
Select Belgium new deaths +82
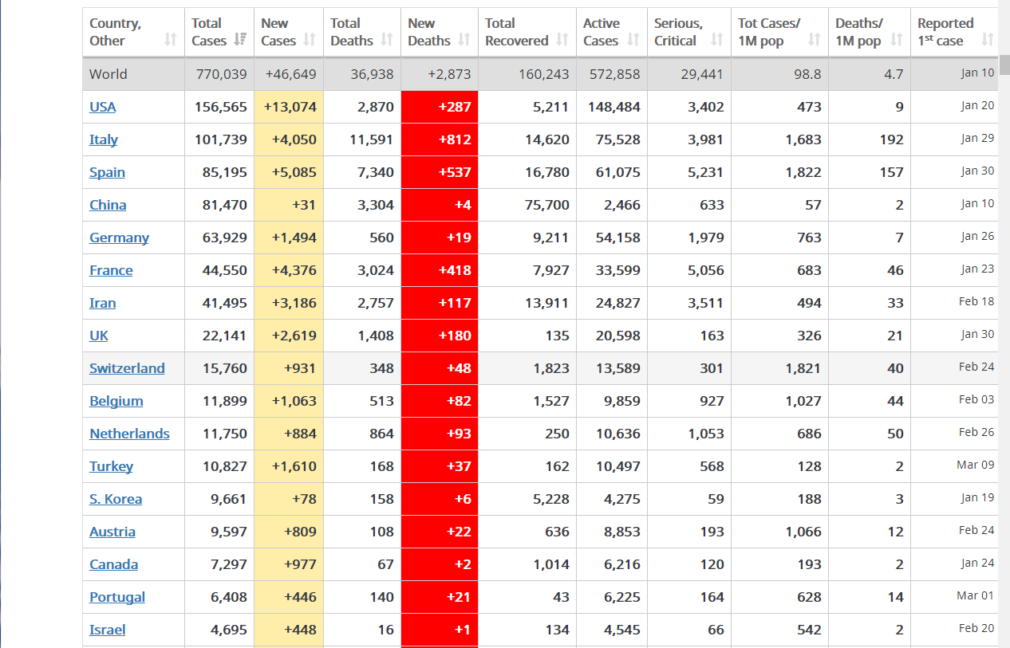click(x=440, y=401)
